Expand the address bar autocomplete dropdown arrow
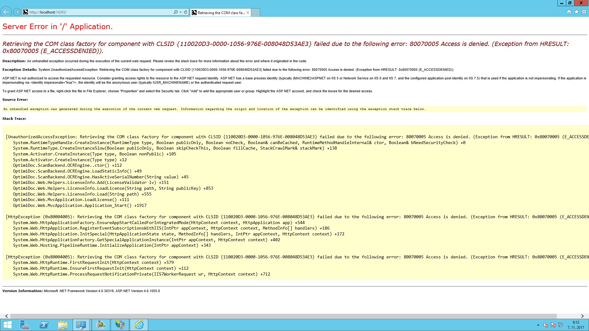 180,12
